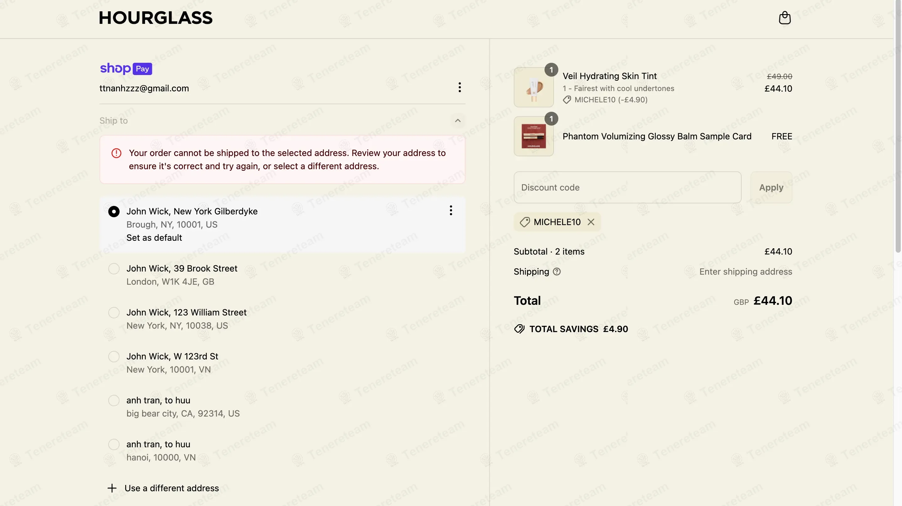Click the MICHELE10 tag icon in the chip
The width and height of the screenshot is (902, 506).
pyautogui.click(x=524, y=222)
